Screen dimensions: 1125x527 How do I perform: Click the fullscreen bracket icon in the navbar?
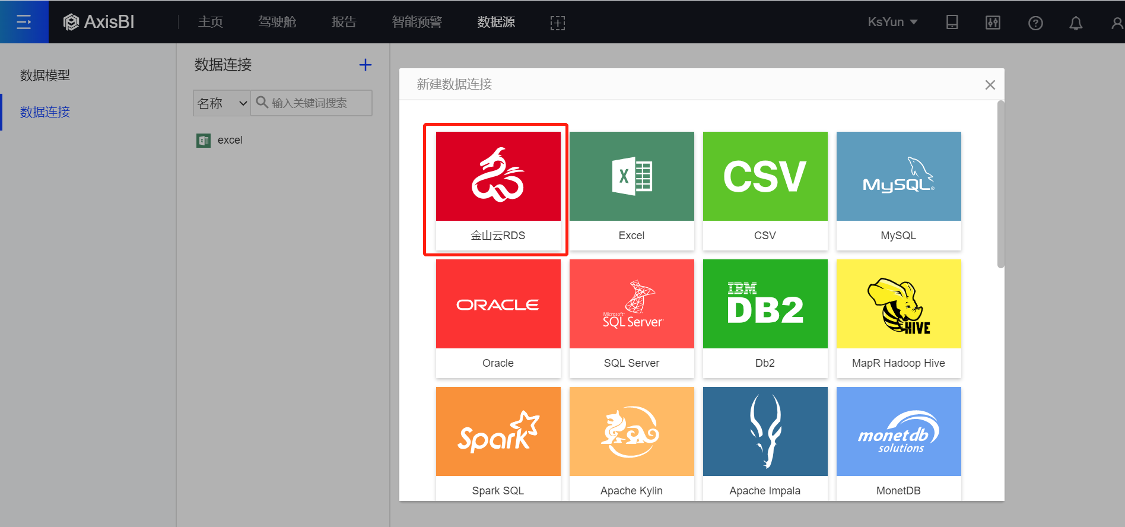(558, 23)
